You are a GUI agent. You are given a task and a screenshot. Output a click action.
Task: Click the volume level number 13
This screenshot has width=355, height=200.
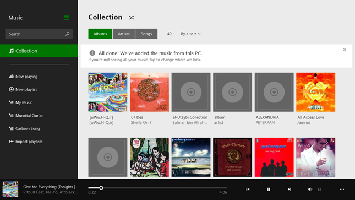[319, 190]
